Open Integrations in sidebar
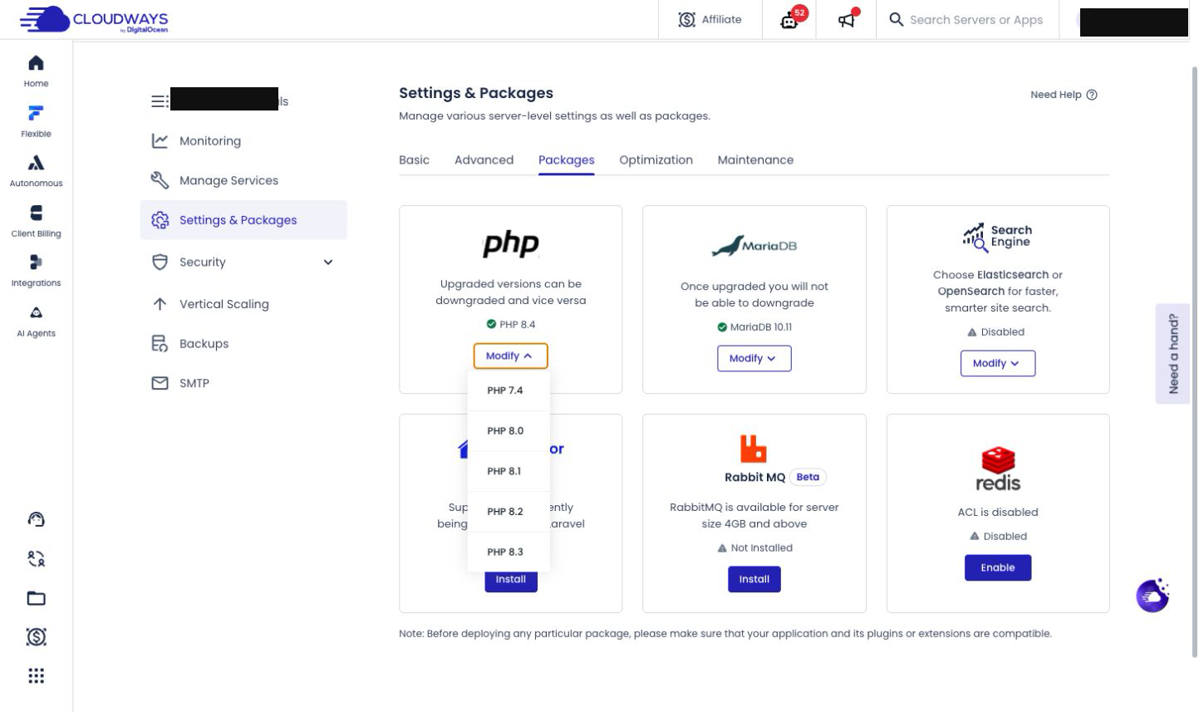 coord(36,272)
